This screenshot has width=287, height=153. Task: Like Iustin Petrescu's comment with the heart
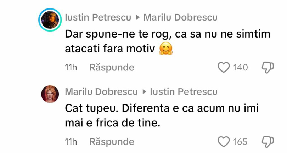223,67
